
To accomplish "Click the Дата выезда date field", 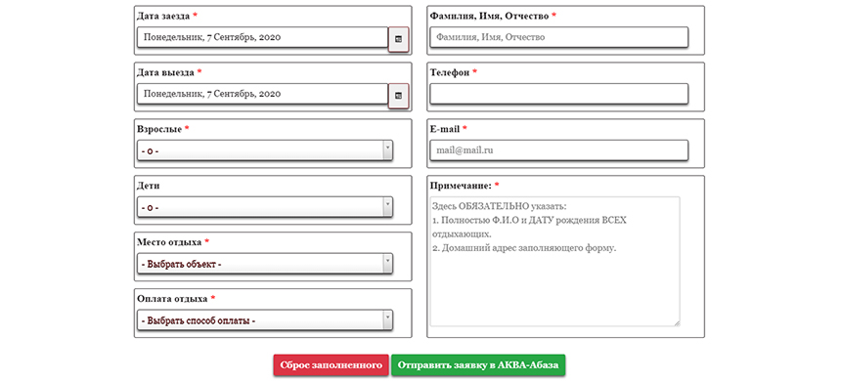I will coord(262,94).
